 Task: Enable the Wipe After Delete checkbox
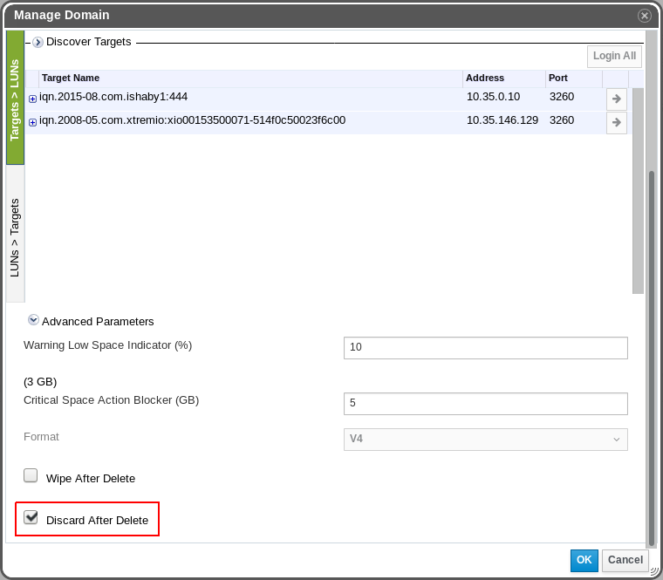(x=31, y=476)
